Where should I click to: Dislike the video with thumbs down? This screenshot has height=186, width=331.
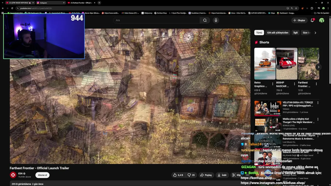coord(192,175)
